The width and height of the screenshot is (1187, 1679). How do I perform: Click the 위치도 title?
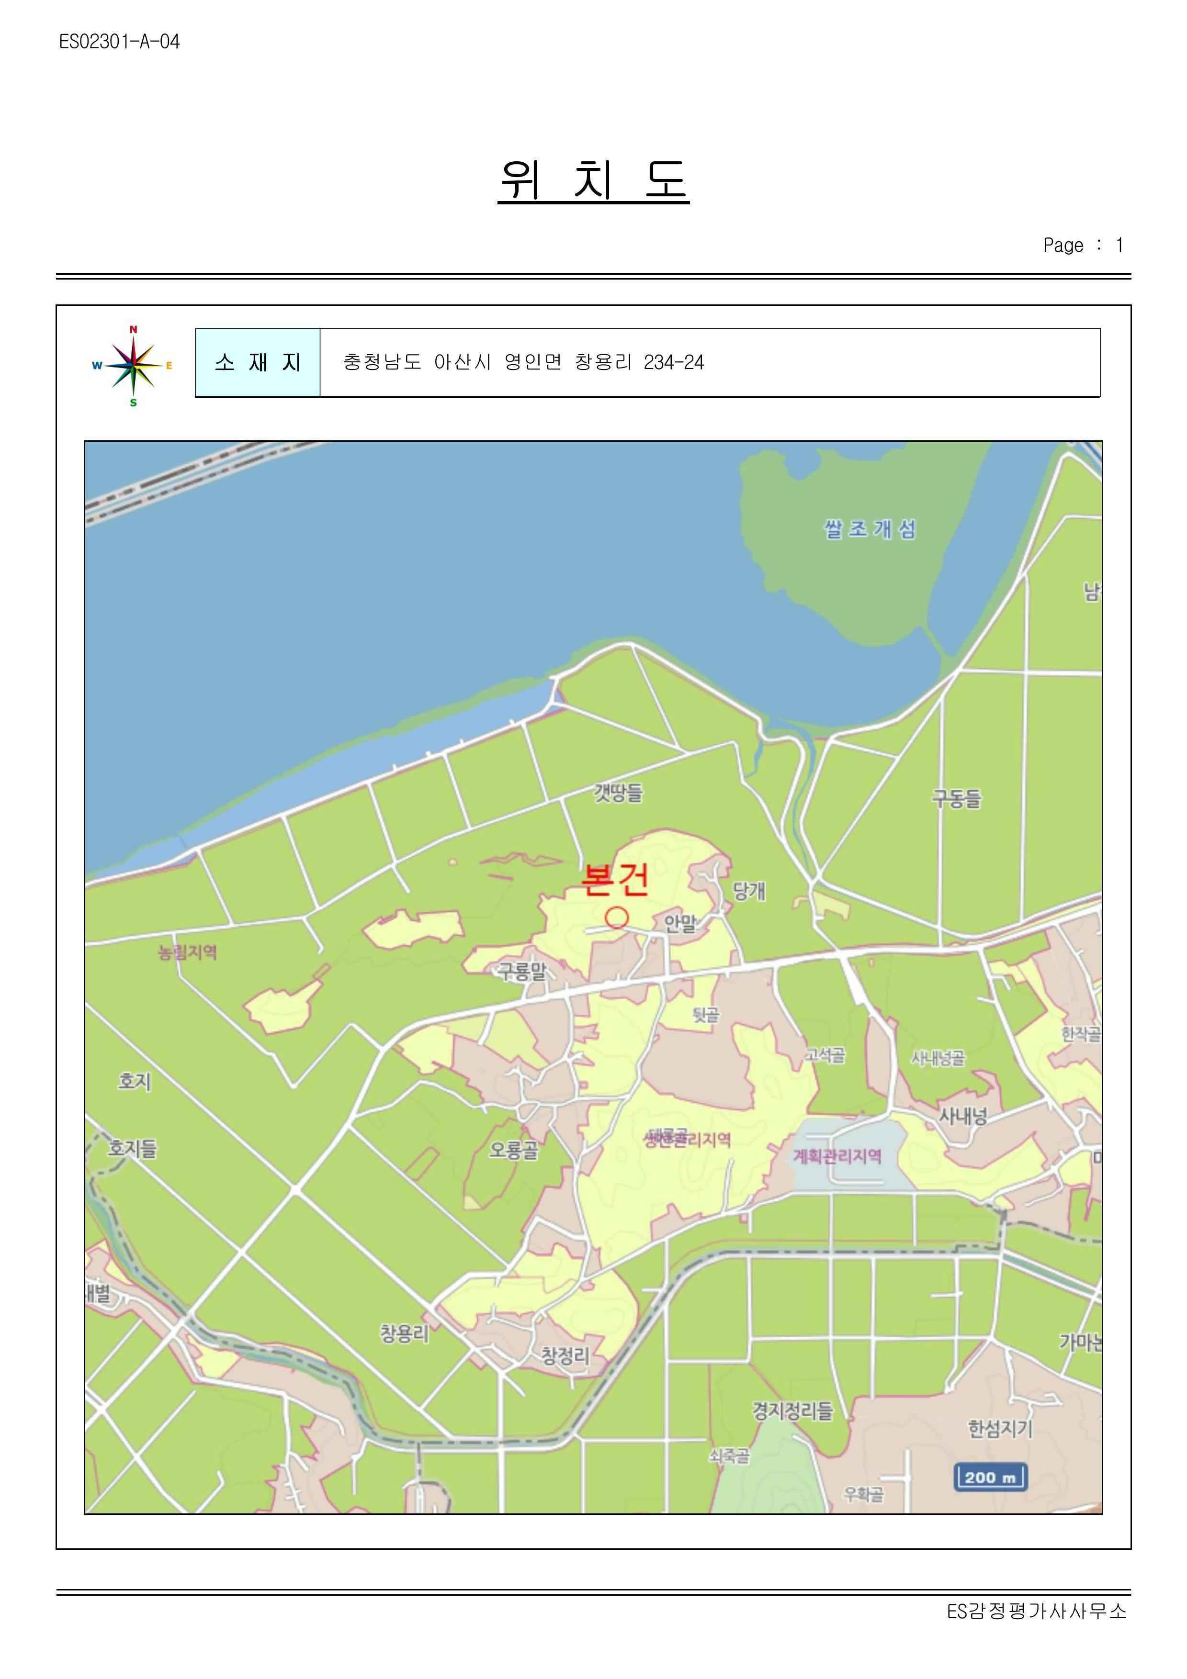coord(593,180)
